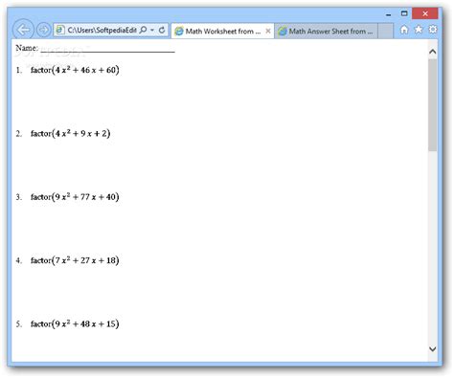Refresh the page with the reload icon
454x378 pixels.
162,30
